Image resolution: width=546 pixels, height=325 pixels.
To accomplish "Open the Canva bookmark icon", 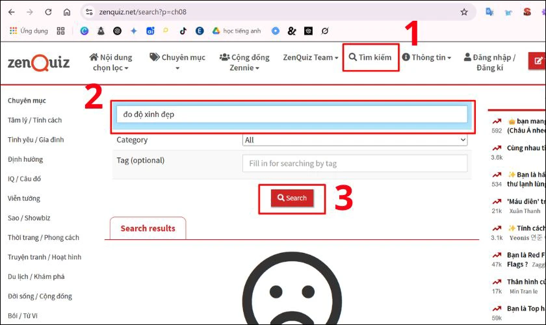I will tap(84, 31).
